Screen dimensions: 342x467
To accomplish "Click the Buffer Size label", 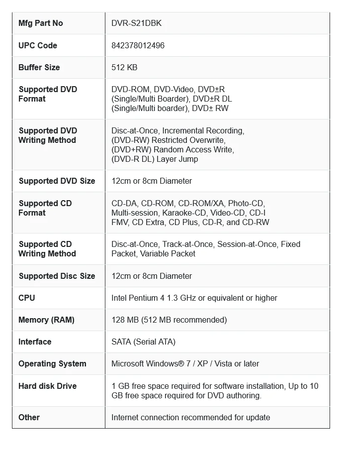I will (x=39, y=67).
